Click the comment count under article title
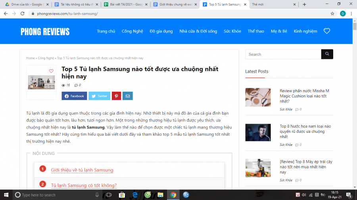Image resolution: width=357 pixels, height=200 pixels. pyautogui.click(x=77, y=85)
